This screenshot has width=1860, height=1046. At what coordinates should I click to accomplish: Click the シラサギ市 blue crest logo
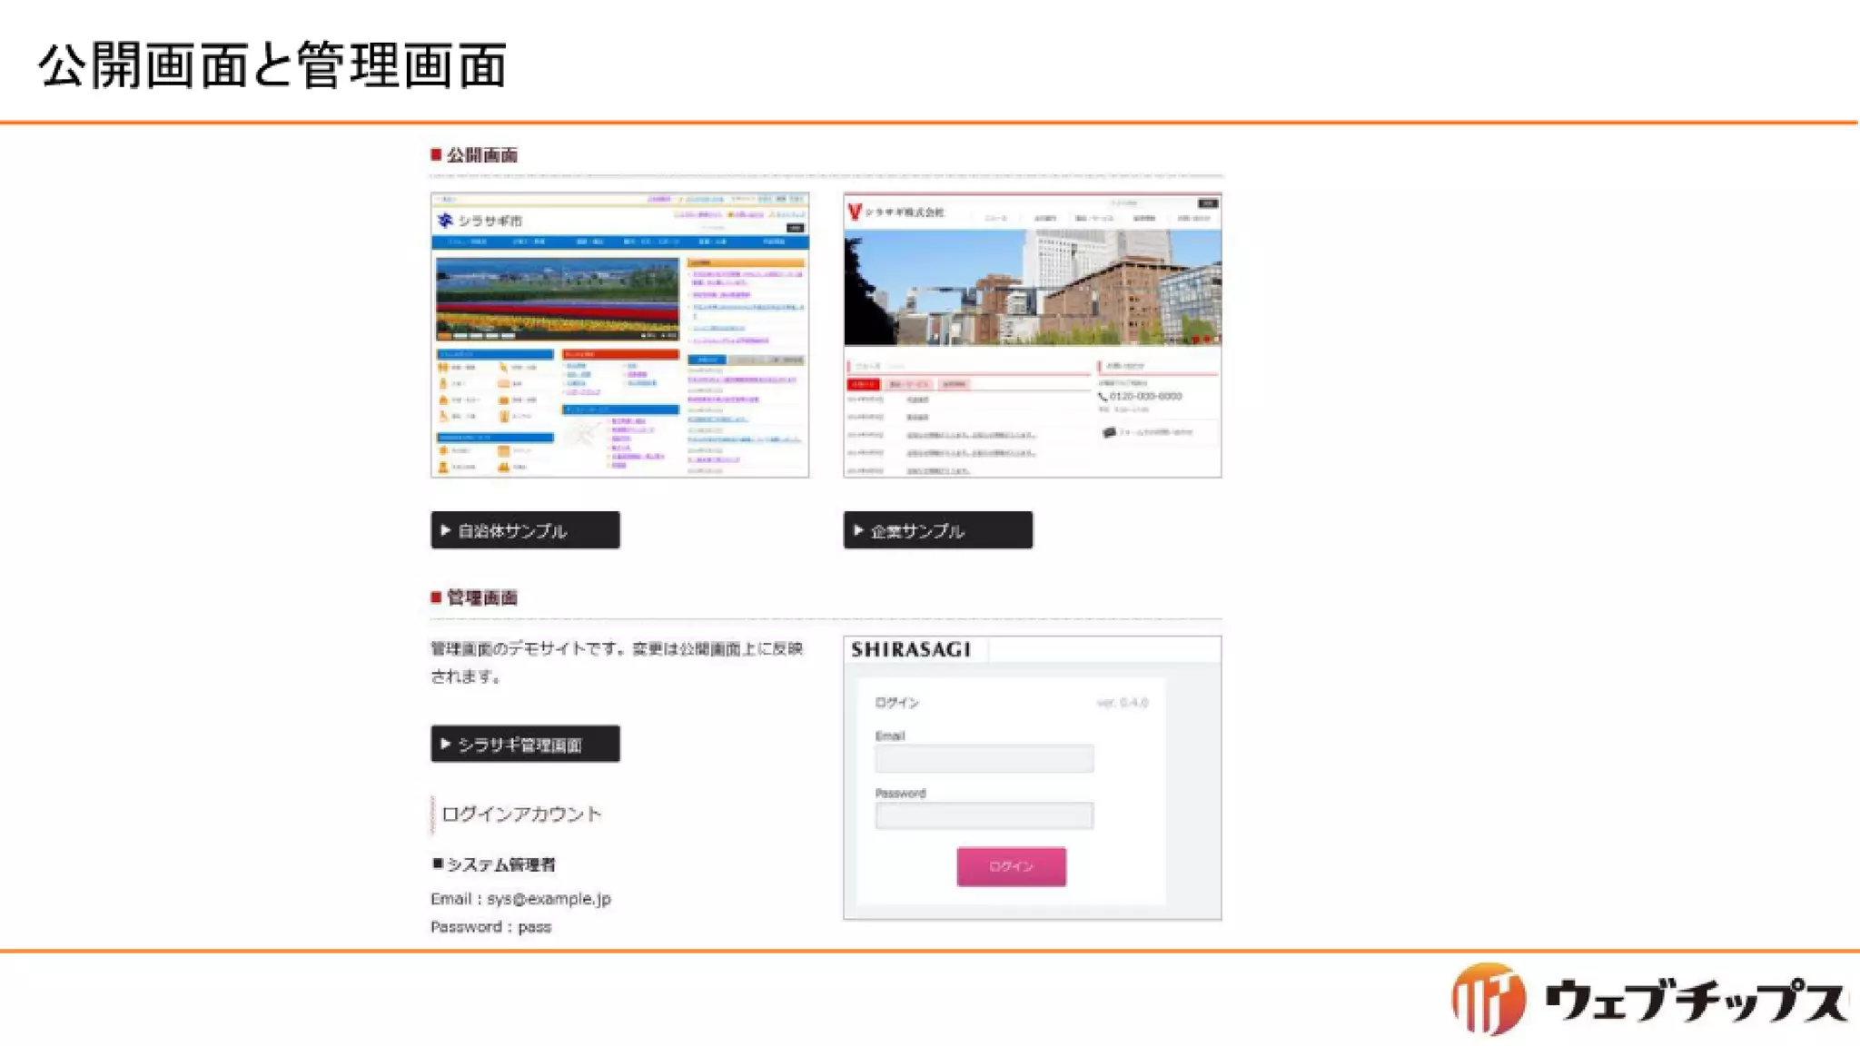click(445, 221)
